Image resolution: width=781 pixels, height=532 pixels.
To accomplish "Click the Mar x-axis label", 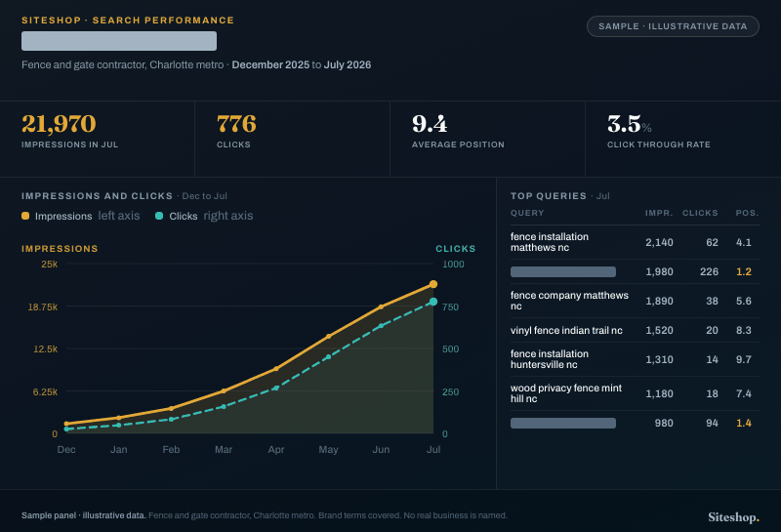I will [x=224, y=449].
